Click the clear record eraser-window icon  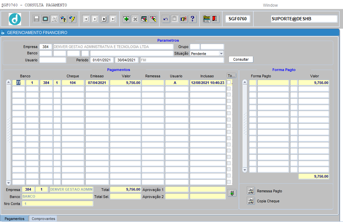[x=144, y=19]
